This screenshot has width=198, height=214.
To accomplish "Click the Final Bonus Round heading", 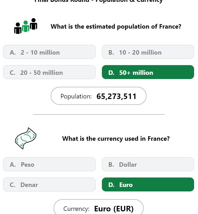I will (x=98, y=1).
